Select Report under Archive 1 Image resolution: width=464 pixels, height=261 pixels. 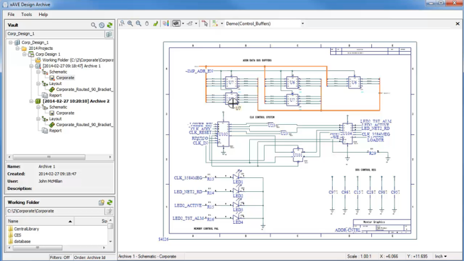coord(55,95)
